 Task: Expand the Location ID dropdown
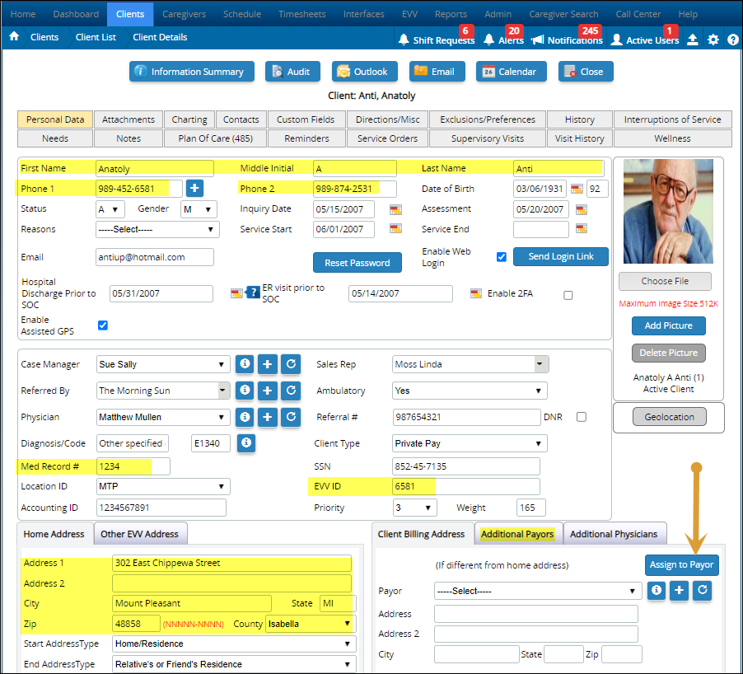[x=163, y=486]
